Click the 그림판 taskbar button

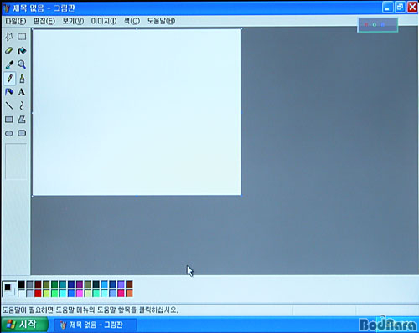click(x=95, y=325)
